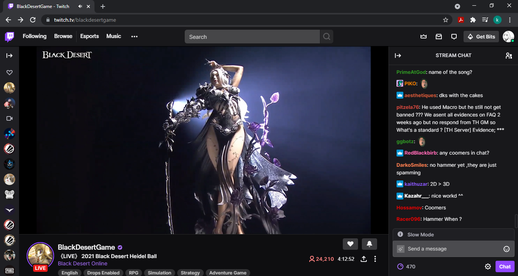
Task: Expand the more options ellipsis in nav
Action: 134,37
